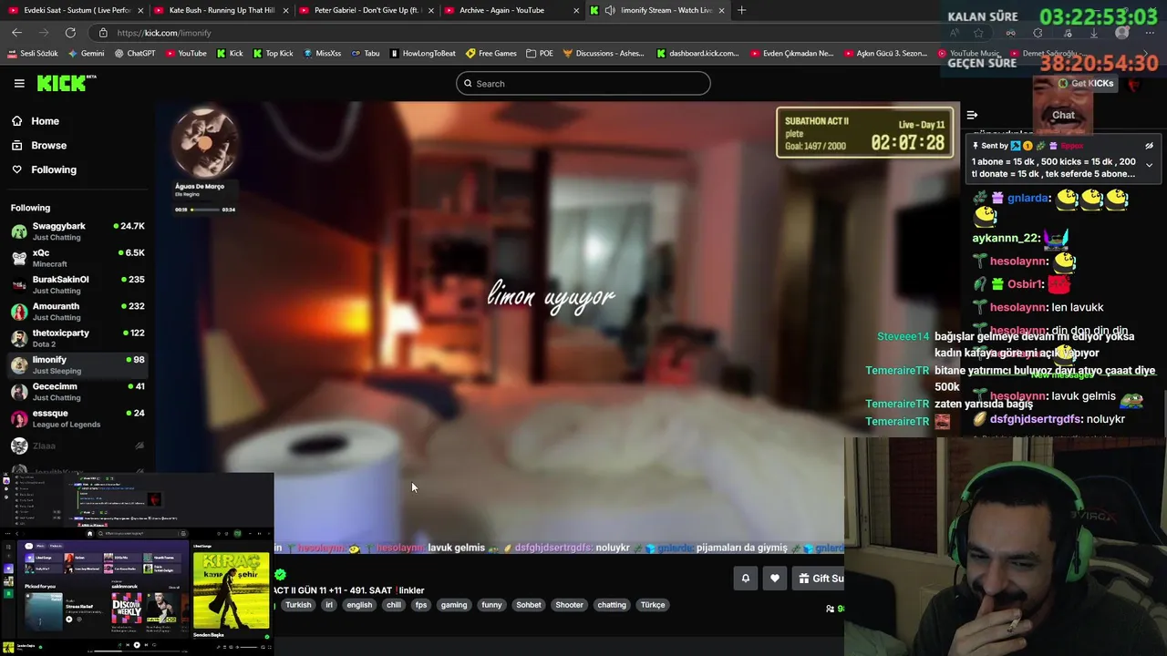Open YouTube bookmark
1167x656 pixels.
[x=186, y=54]
